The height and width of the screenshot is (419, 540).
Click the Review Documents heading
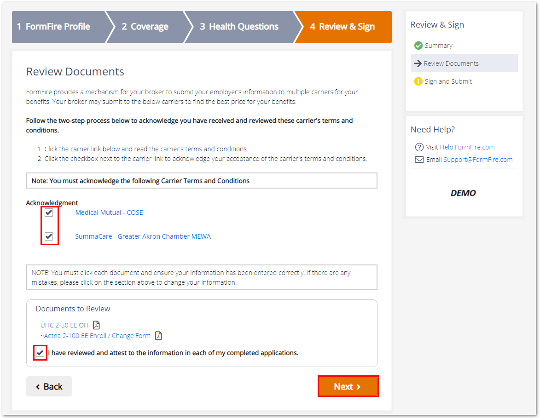click(x=75, y=72)
